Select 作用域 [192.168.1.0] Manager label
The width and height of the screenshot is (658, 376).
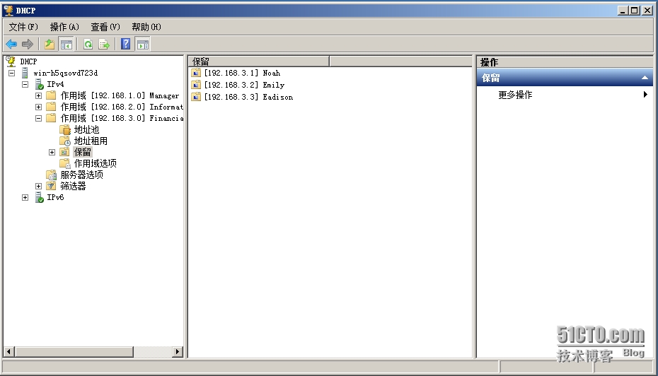tap(120, 95)
